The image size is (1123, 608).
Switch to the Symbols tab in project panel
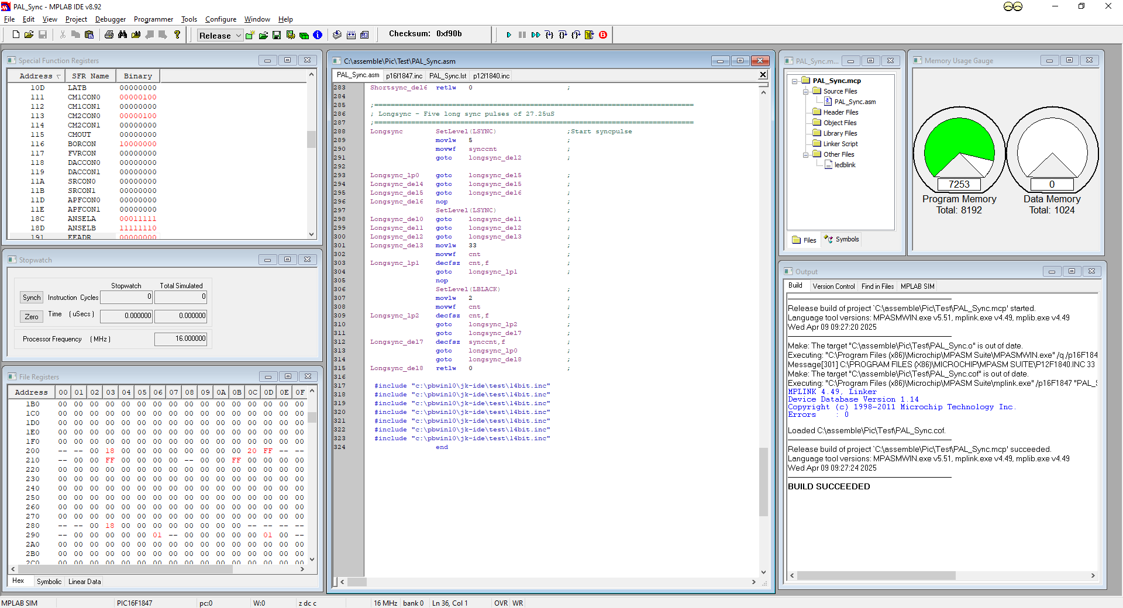(x=842, y=240)
